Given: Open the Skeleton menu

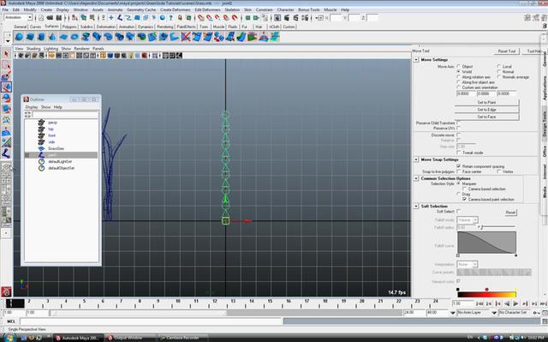Looking at the screenshot, I should [x=232, y=9].
